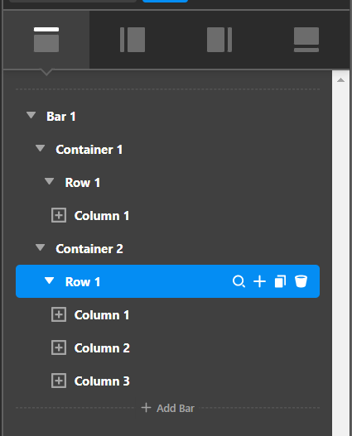Collapse the Container 1 node arrow
The width and height of the screenshot is (352, 436).
coord(40,148)
